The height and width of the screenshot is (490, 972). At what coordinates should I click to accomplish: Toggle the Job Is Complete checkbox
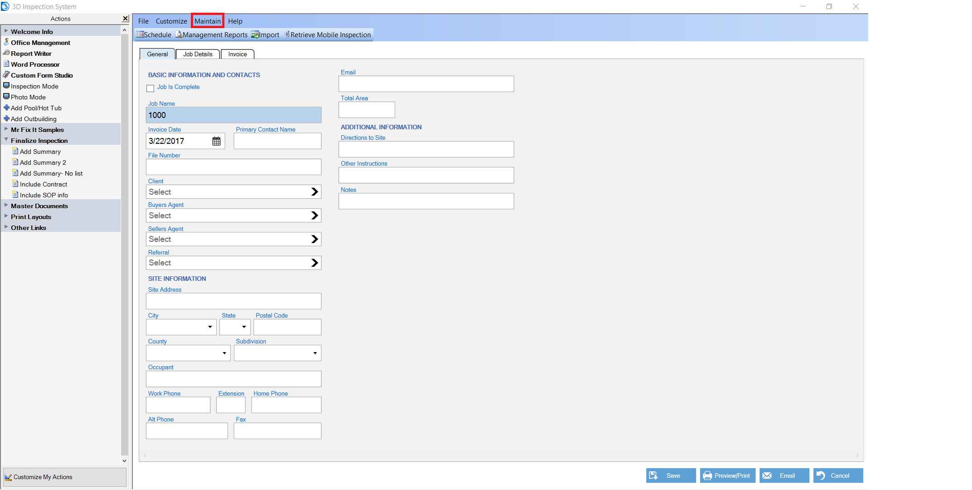(151, 88)
